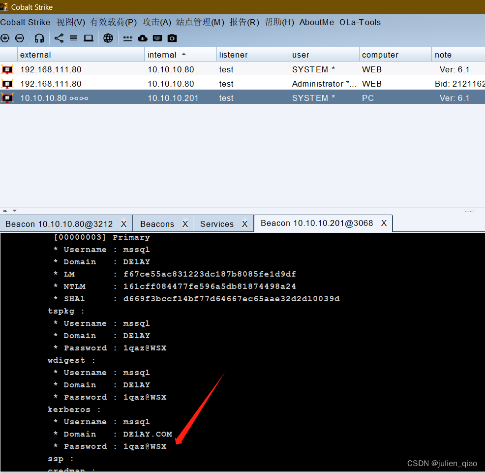Viewport: 485px width, 473px height.
Task: Open screenshots via the camera icon
Action: (172, 38)
